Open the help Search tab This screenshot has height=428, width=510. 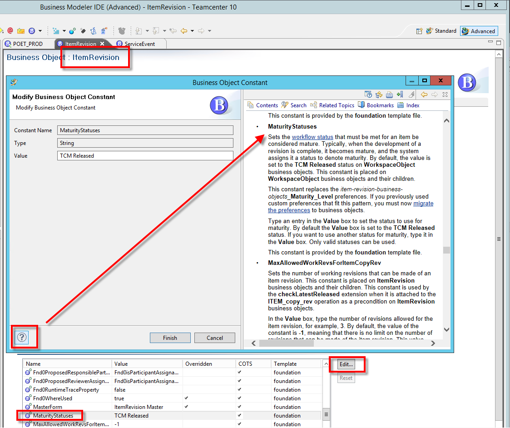coord(294,105)
